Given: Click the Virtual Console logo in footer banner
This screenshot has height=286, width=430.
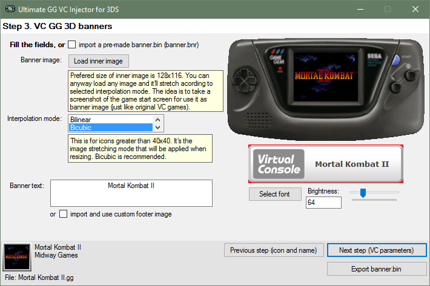Looking at the screenshot, I should coord(279,164).
